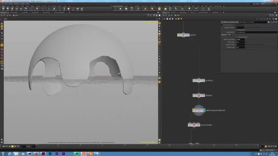Toggle the Rebuild SDF checkbox
The width and height of the screenshot is (278, 156).
click(x=237, y=30)
